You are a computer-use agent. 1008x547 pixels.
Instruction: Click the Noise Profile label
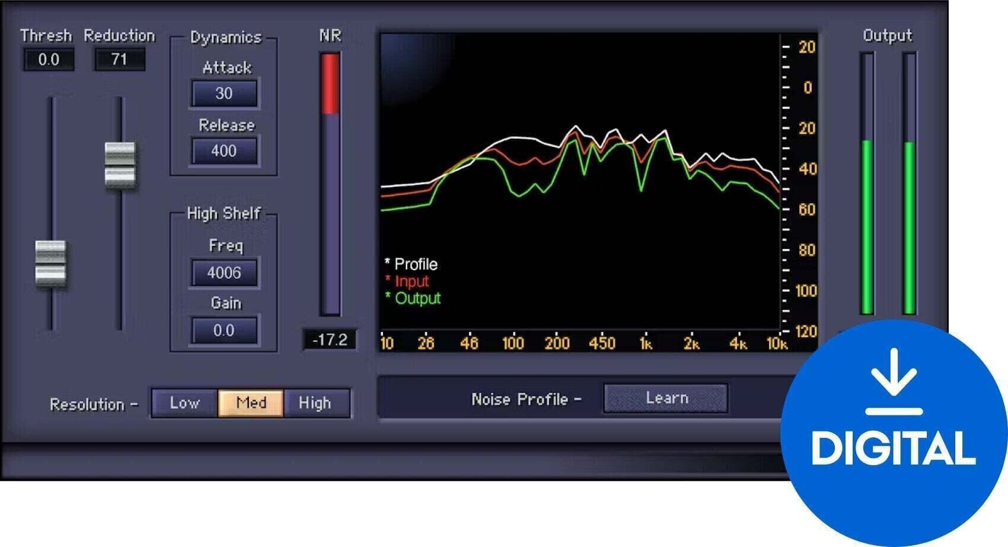(526, 399)
